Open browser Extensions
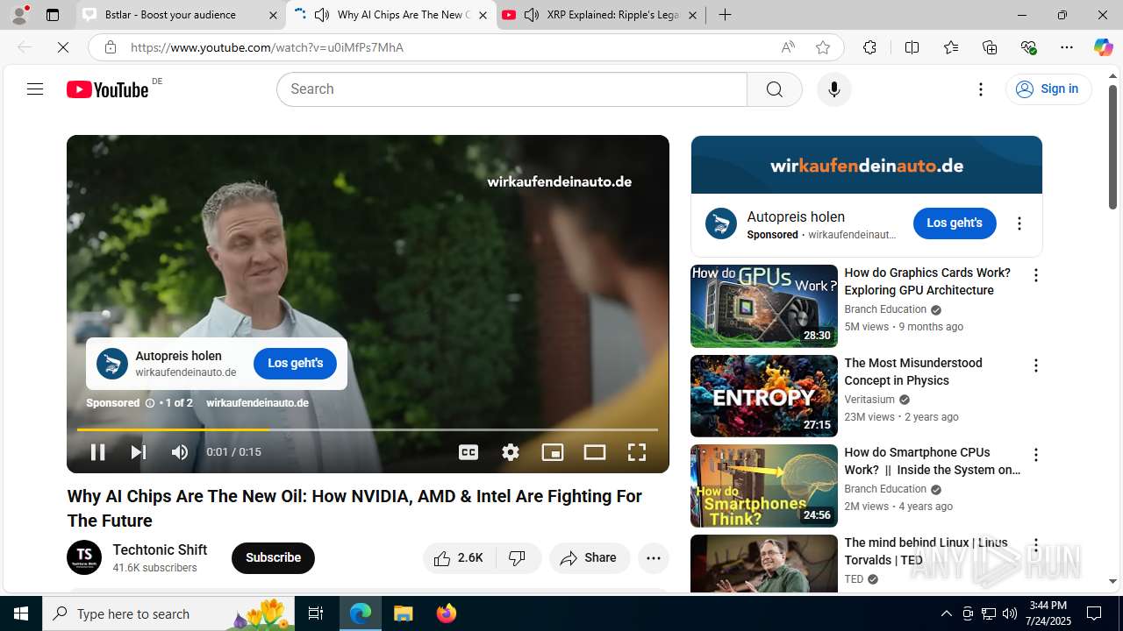Viewport: 1123px width, 631px height. (869, 47)
